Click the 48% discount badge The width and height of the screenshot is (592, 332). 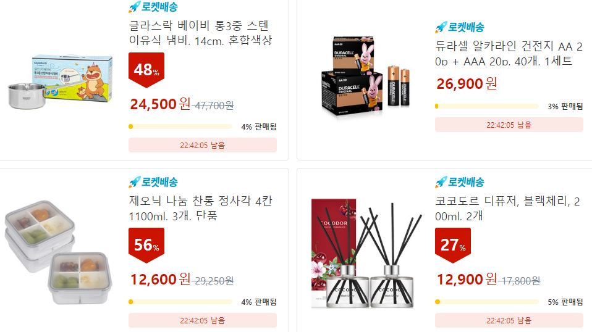146,70
